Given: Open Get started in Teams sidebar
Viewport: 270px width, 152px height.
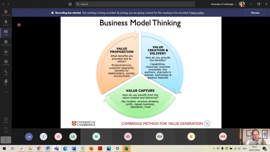Looking at the screenshot, I should 6,13.
